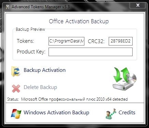Click the Product Key: label
Screen dimensions: 149x128
31,52
